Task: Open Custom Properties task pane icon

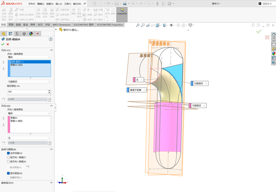Action: (274, 58)
